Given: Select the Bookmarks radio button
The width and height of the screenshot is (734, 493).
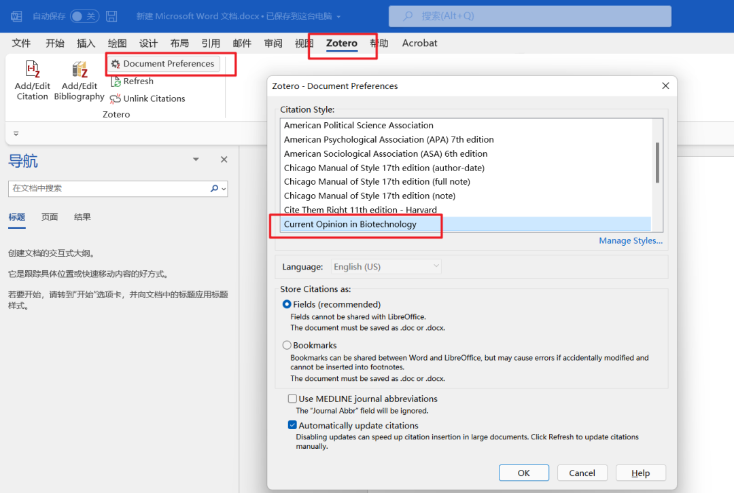Looking at the screenshot, I should (x=287, y=345).
